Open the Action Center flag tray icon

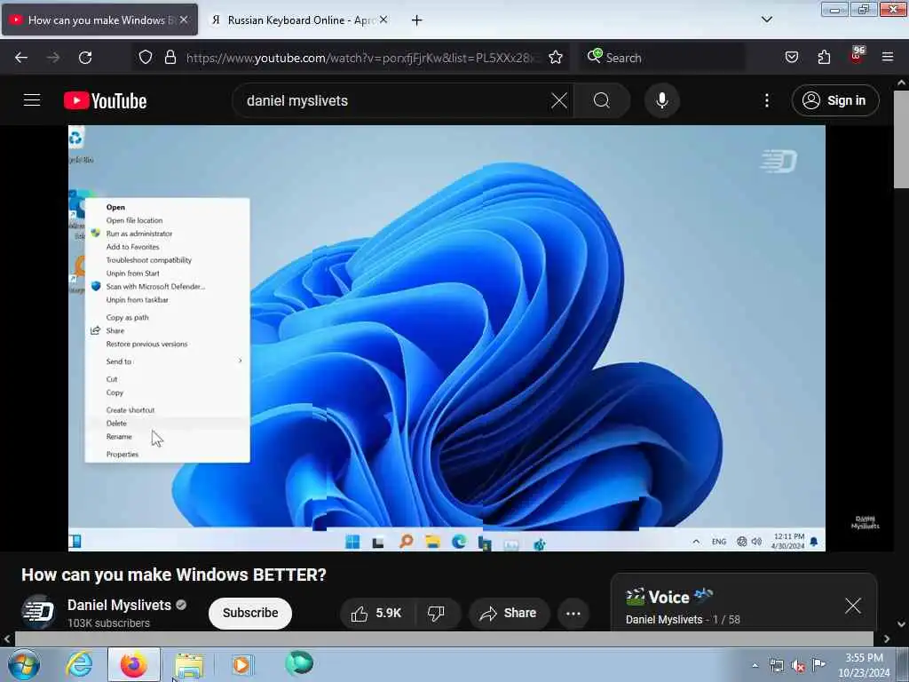[818, 665]
